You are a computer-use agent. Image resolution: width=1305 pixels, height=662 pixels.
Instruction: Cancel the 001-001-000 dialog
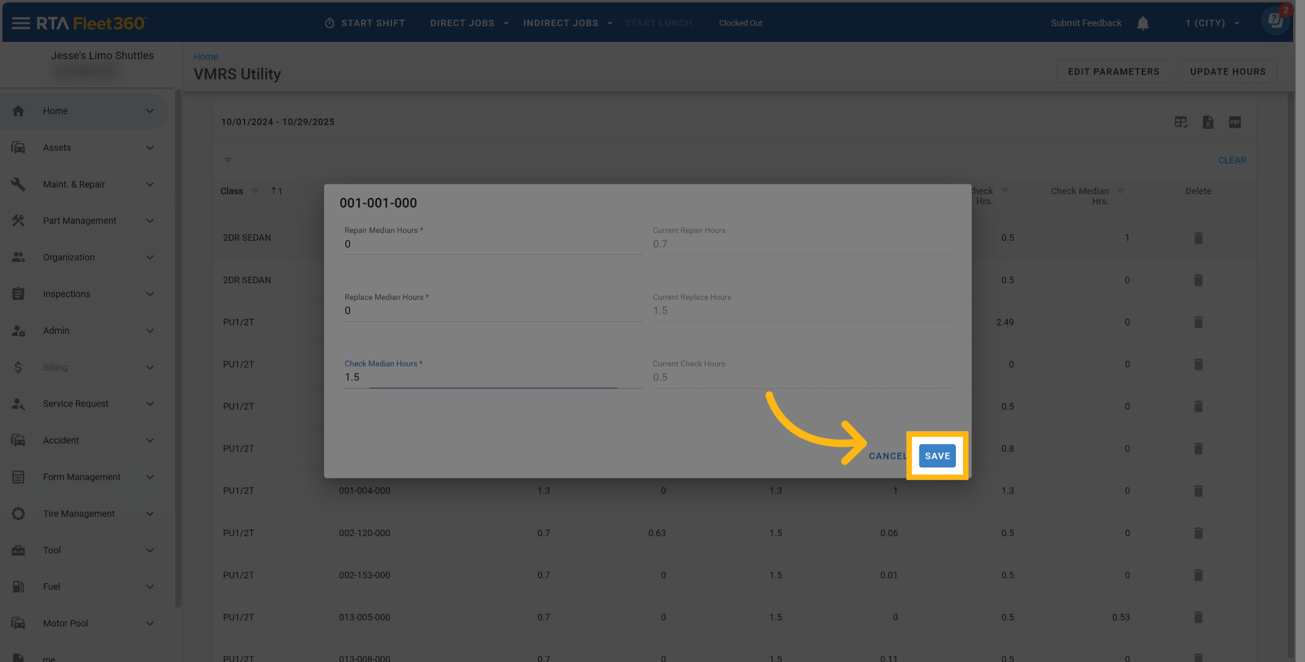click(887, 456)
